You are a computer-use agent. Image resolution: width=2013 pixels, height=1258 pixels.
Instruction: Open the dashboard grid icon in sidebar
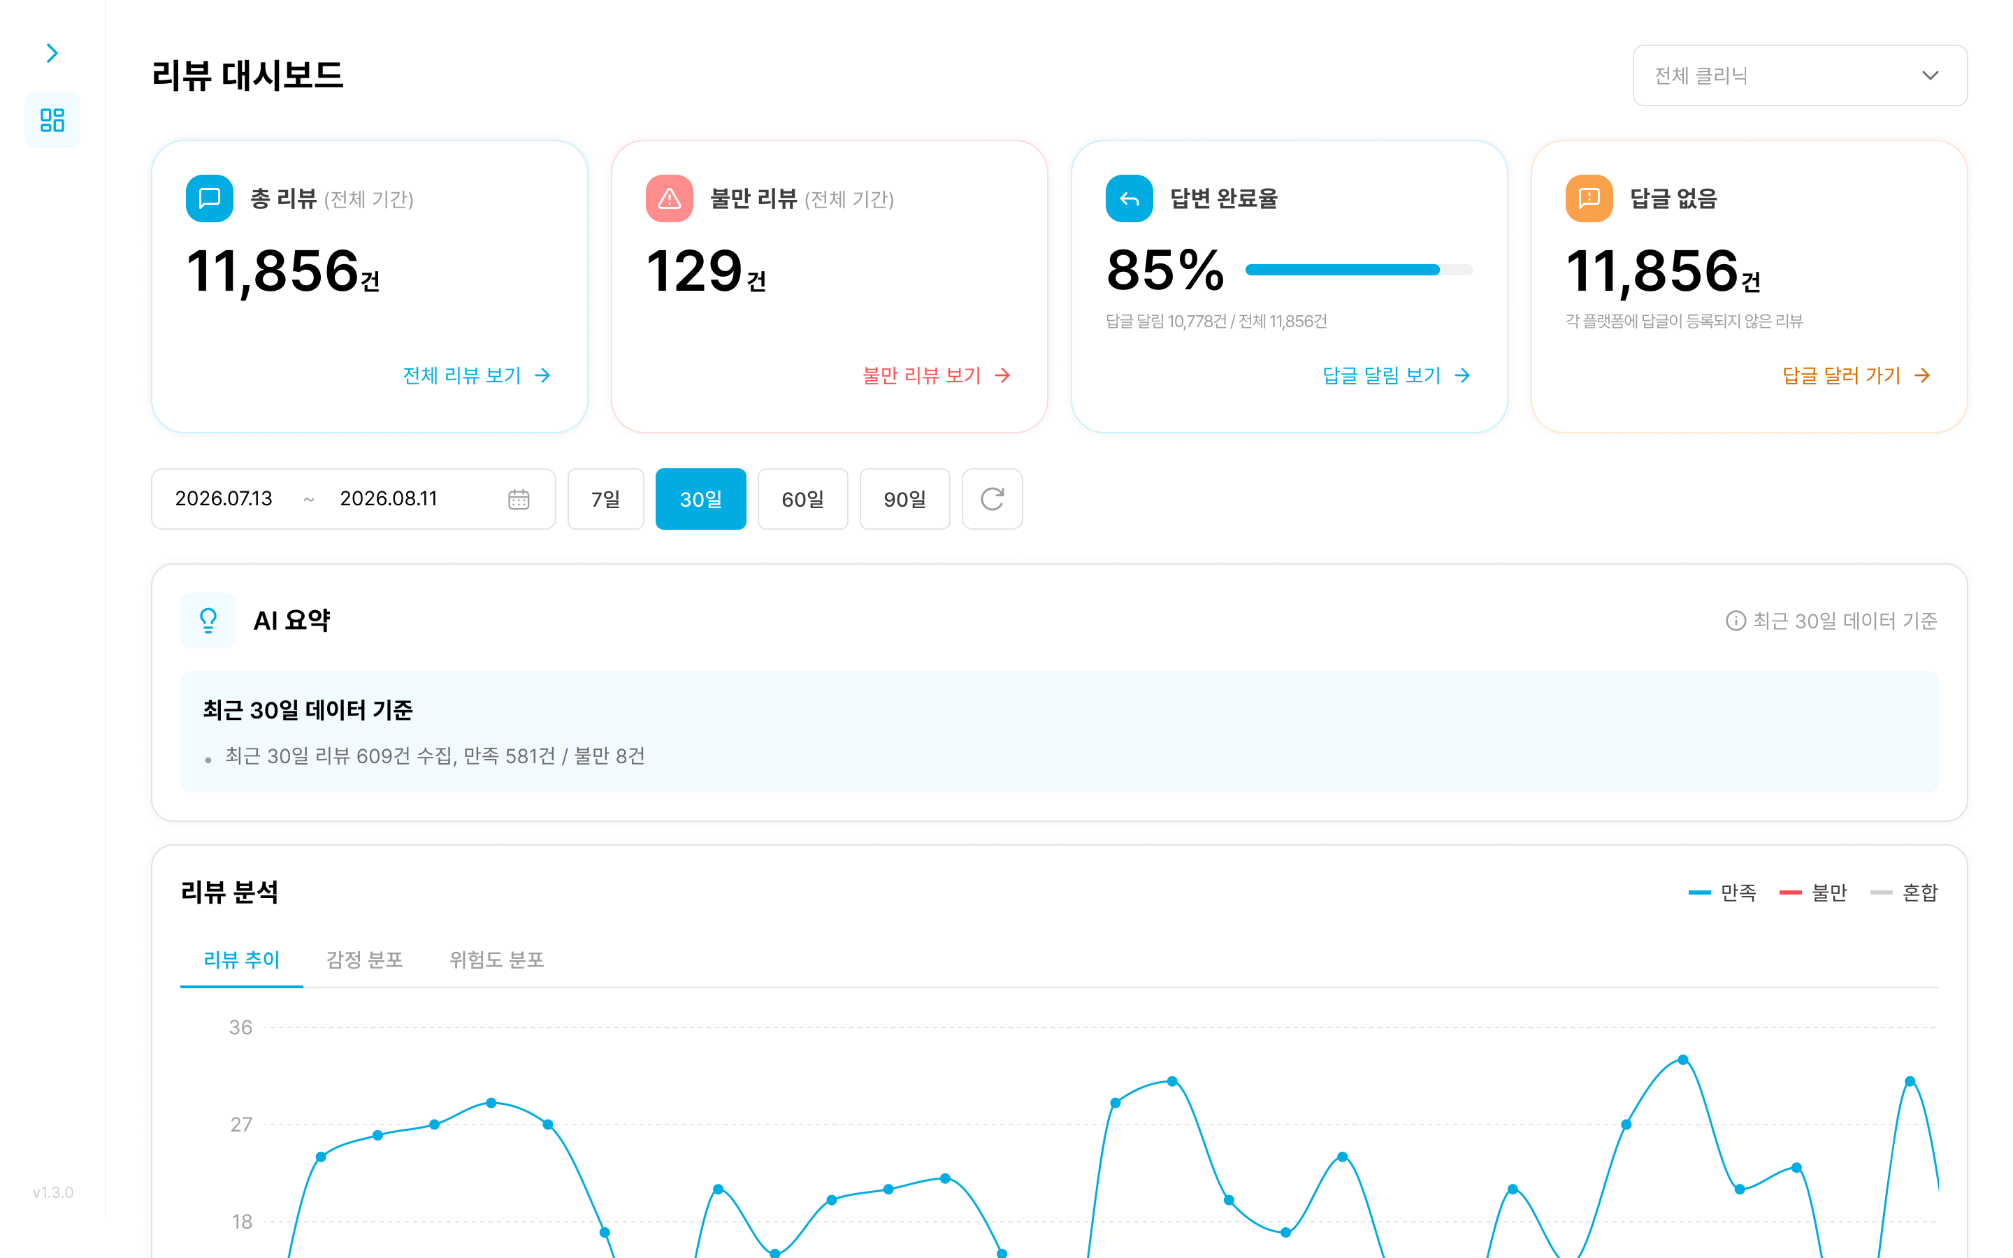pyautogui.click(x=52, y=120)
